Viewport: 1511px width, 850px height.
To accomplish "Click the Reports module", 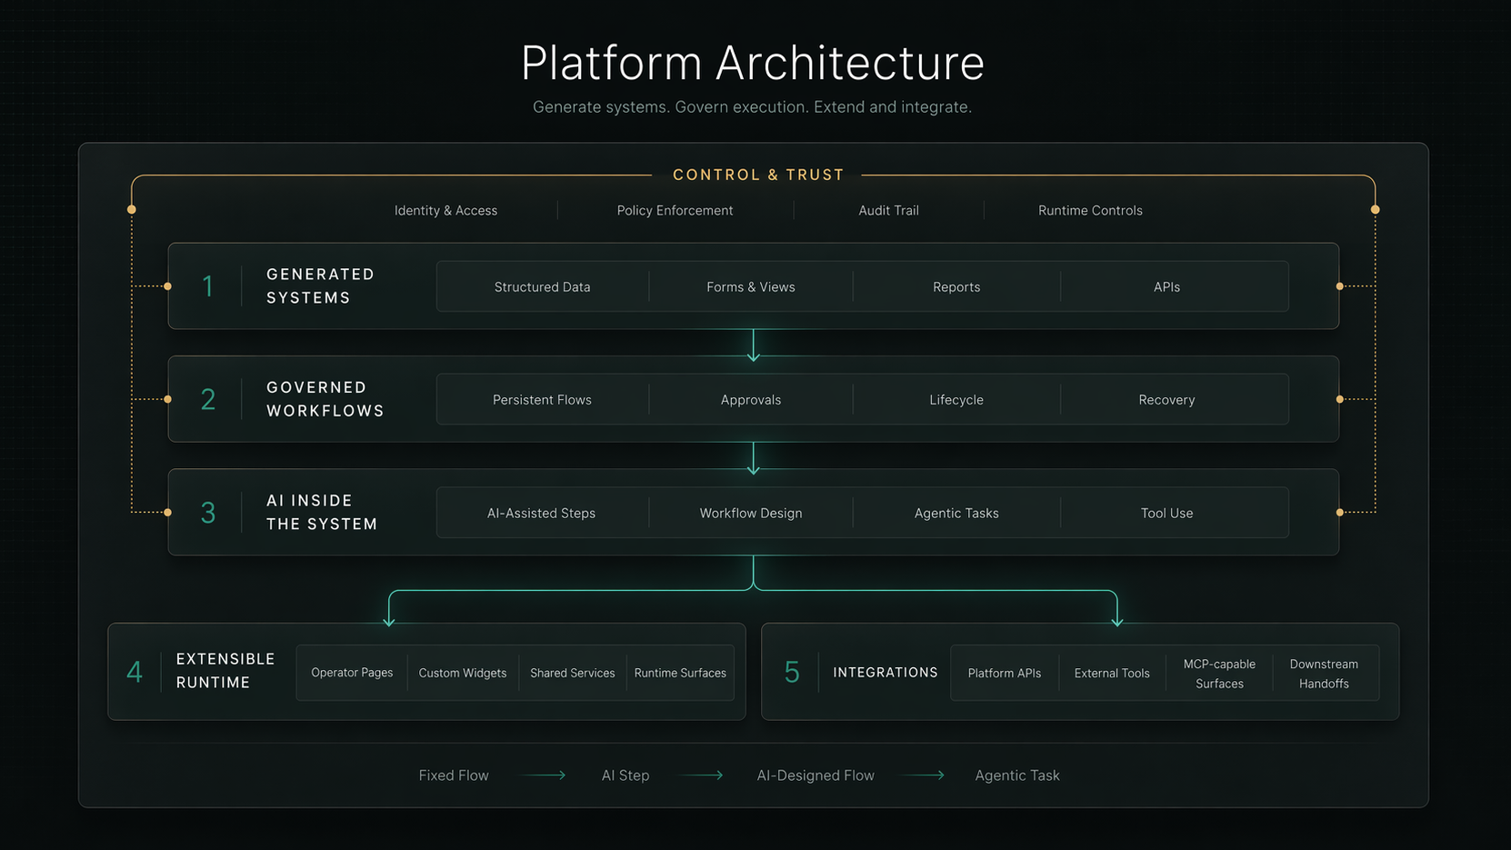I will coord(956,286).
